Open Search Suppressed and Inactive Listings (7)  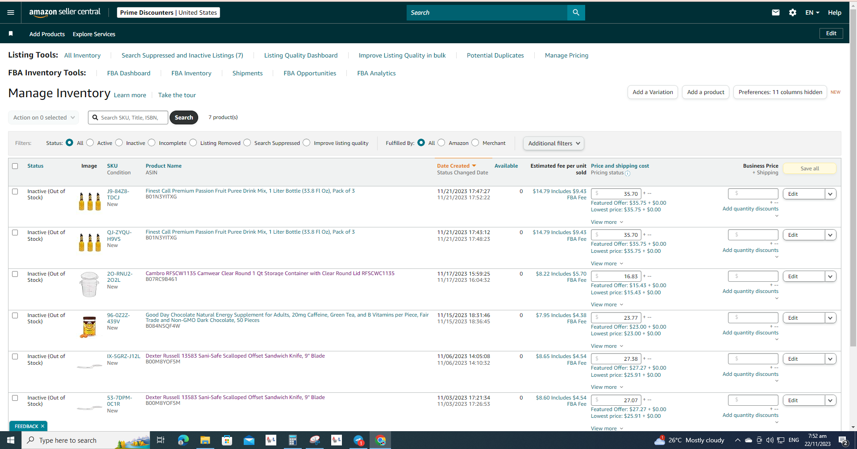[x=182, y=55]
